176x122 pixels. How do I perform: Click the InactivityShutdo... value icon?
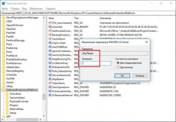[x=50, y=55]
